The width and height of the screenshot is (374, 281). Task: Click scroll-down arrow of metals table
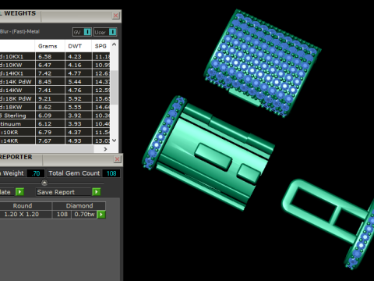(114, 140)
